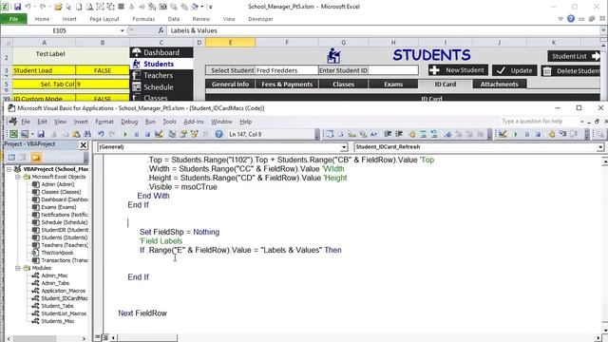Open Format menu in VBA editor
608x342 pixels.
104,122
